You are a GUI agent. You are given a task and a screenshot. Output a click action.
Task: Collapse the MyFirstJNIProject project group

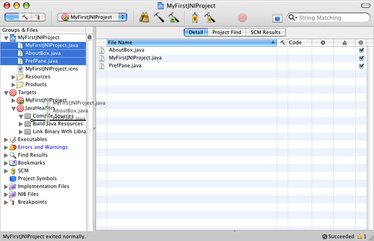(x=7, y=38)
